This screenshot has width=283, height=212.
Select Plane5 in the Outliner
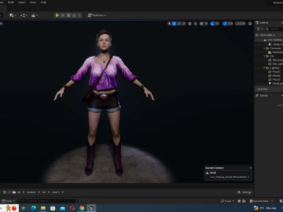(269, 79)
